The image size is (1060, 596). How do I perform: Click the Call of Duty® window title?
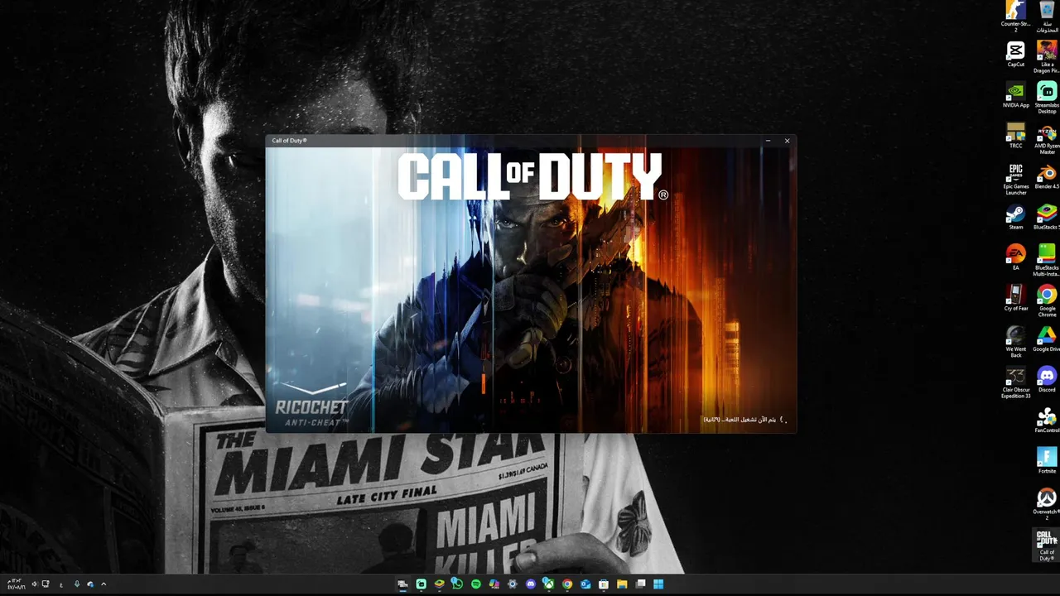tap(289, 141)
